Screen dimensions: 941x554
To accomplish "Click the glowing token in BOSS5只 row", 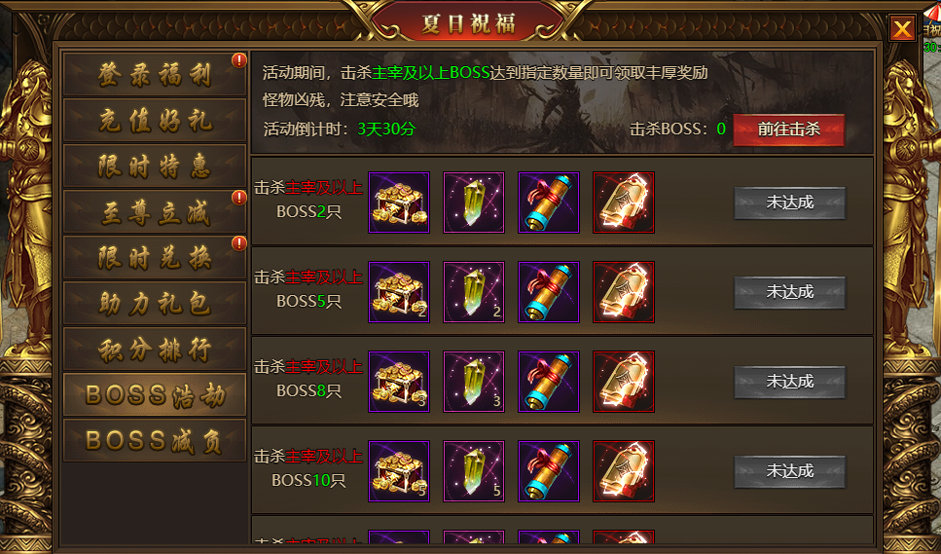I will (x=624, y=292).
